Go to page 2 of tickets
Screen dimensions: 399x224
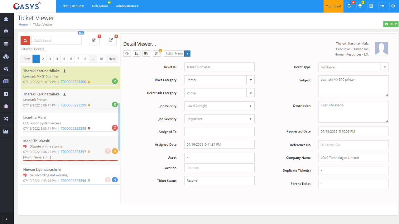[43, 59]
